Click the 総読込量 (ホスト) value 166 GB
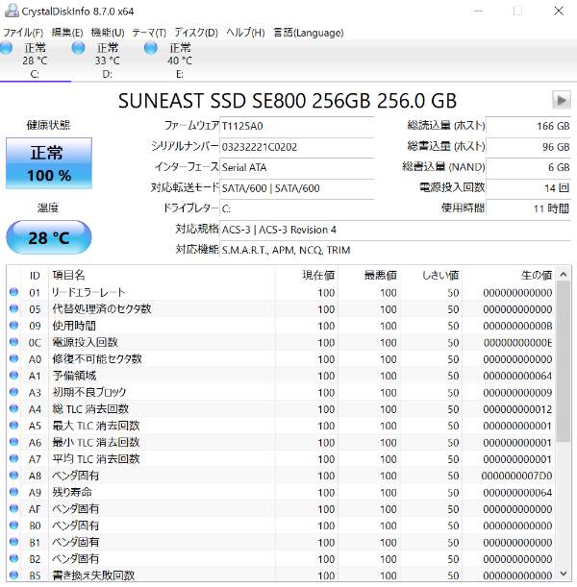577x587 pixels. tap(529, 126)
